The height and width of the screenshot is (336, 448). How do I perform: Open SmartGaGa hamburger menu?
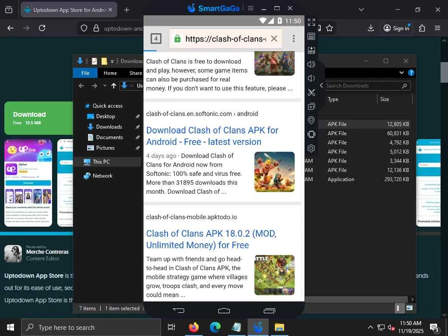(x=251, y=8)
